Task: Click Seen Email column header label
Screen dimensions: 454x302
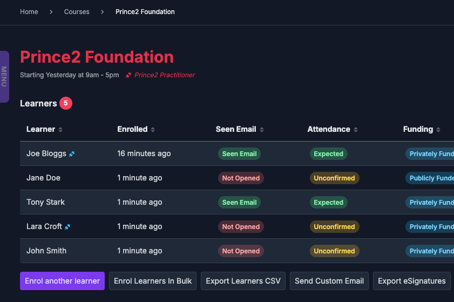Action: point(236,129)
